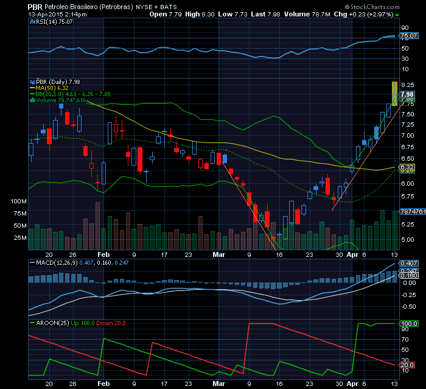Click the NYSE + BATS exchange text
This screenshot has height=389, width=426.
(x=156, y=7)
